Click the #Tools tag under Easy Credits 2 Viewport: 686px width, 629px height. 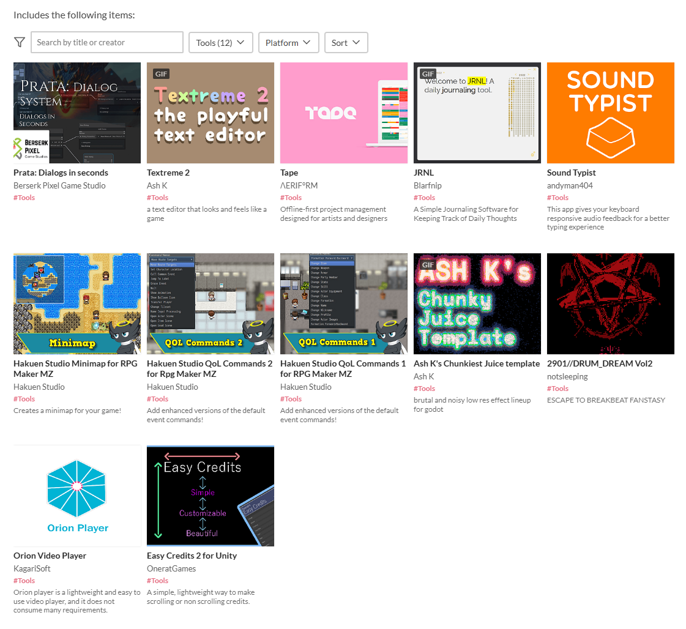[x=157, y=581]
